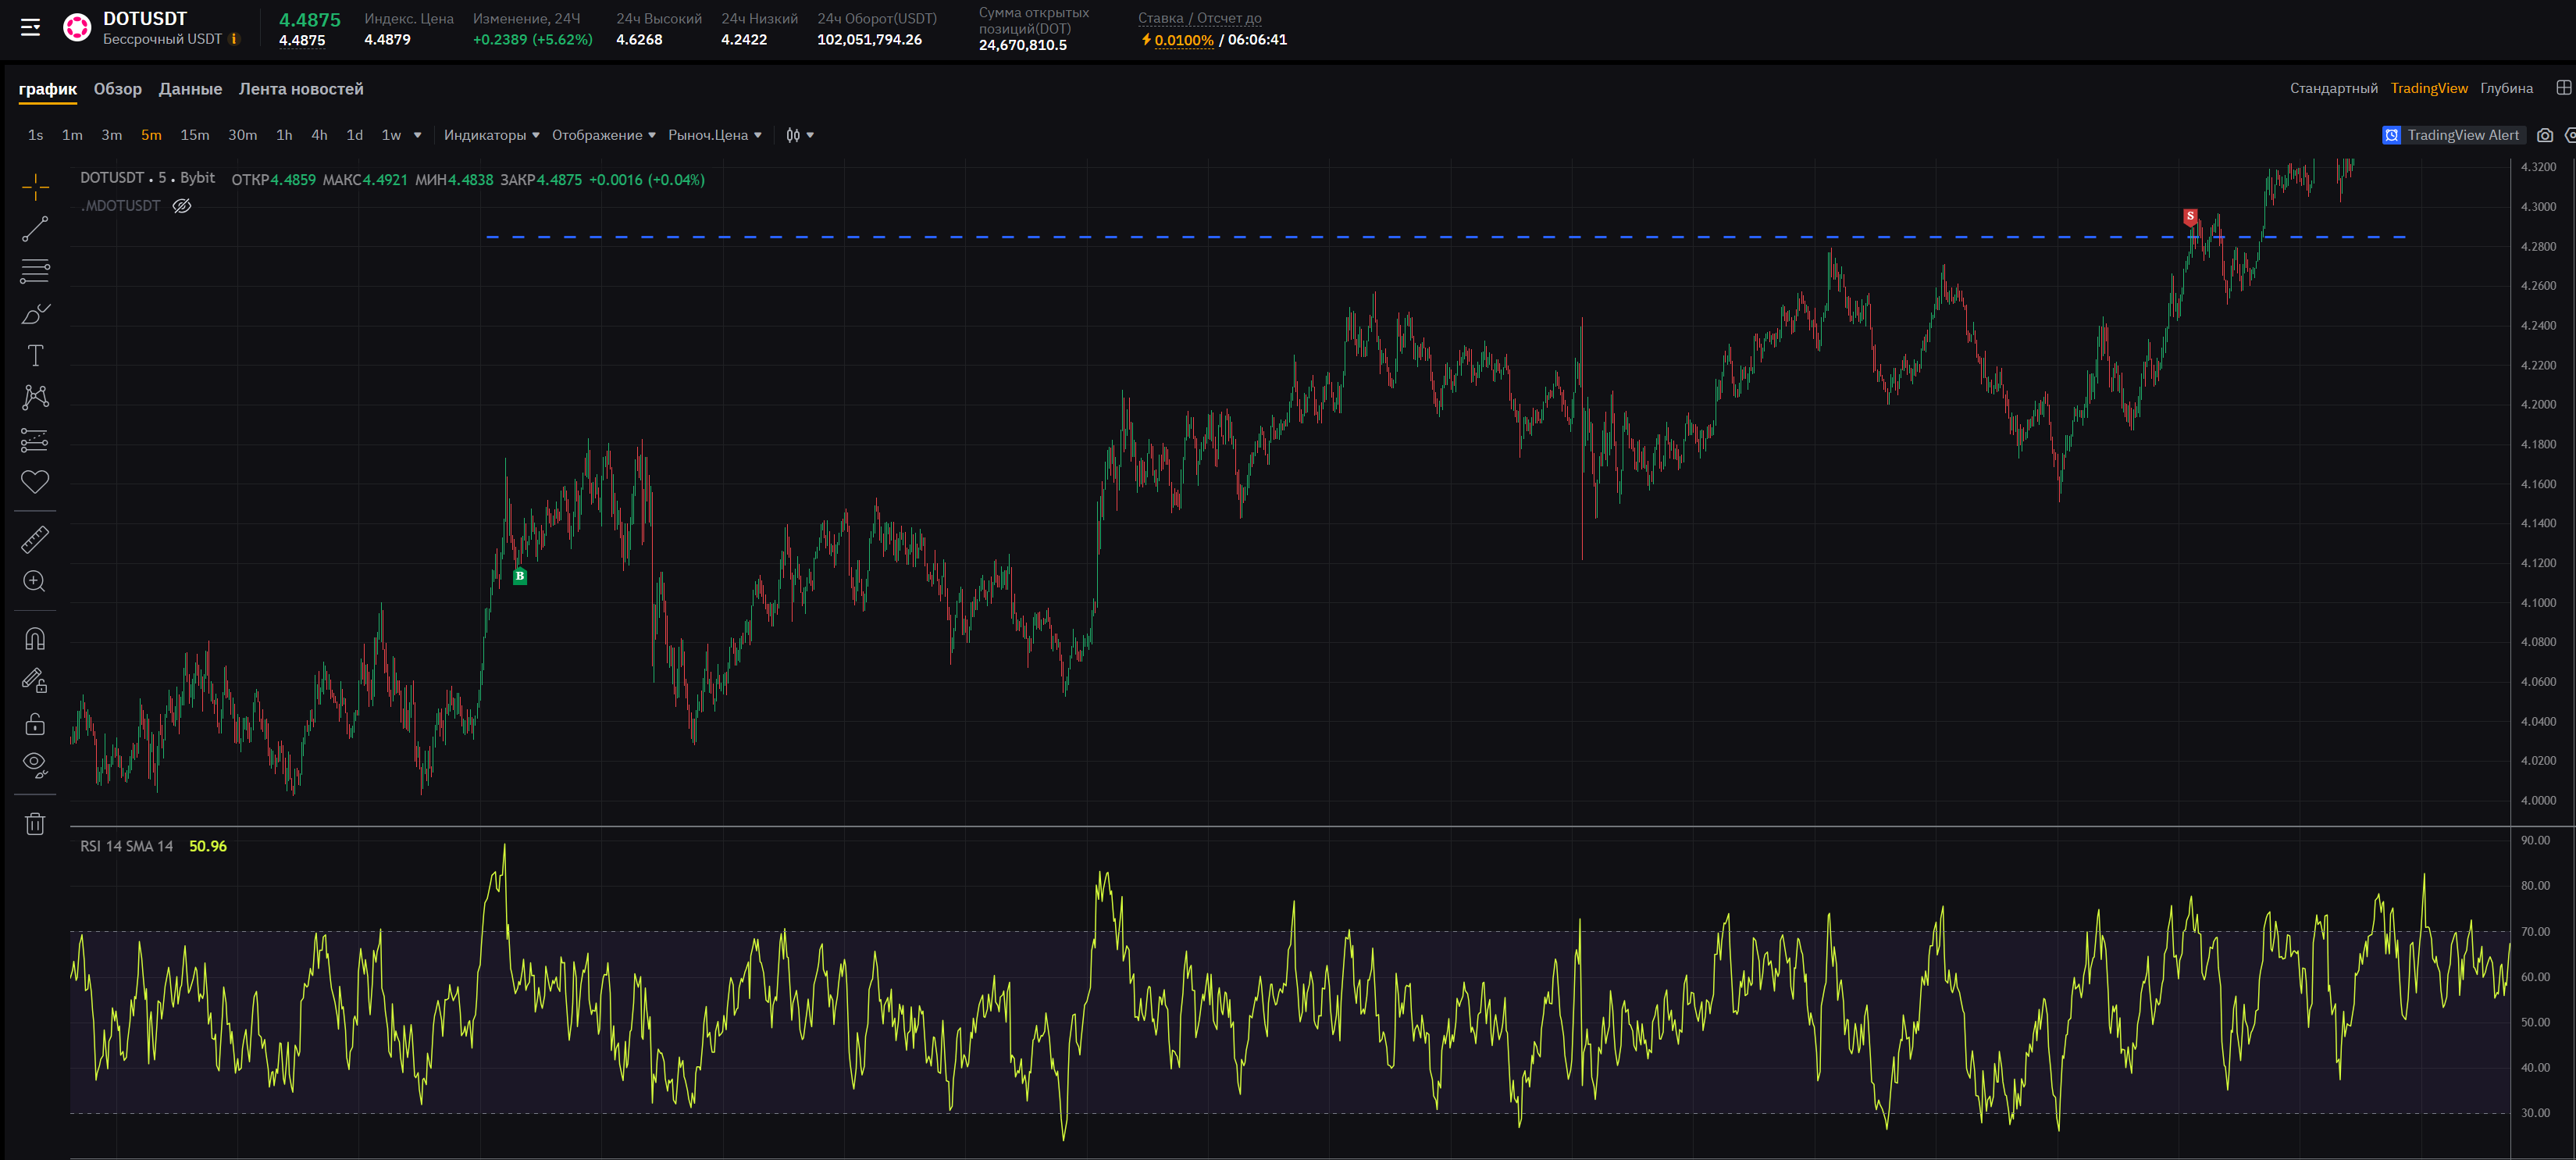
Task: Open the Лента новостей tab
Action: pos(301,89)
